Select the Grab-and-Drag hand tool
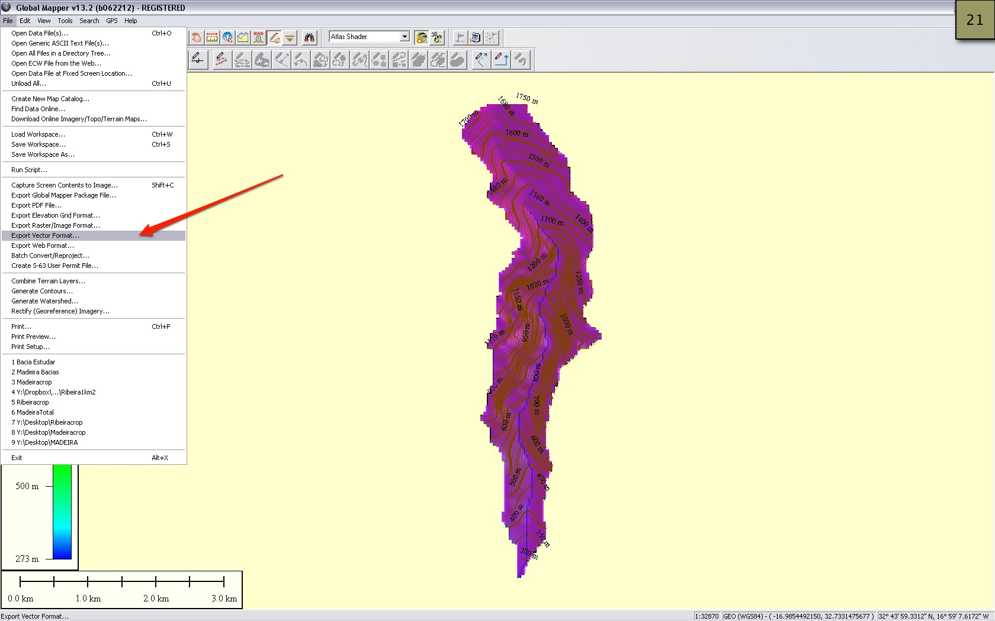This screenshot has width=995, height=621. (x=196, y=37)
